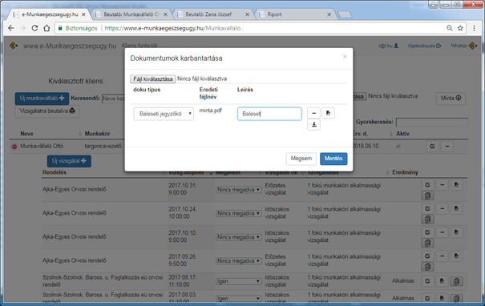Image resolution: width=485 pixels, height=306 pixels.
Task: Click the www.e-Munkaegeszsegugy.hu site title
Action: click(x=70, y=46)
